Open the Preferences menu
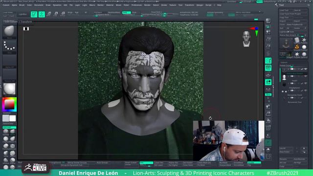313x176 pixels. point(136,5)
